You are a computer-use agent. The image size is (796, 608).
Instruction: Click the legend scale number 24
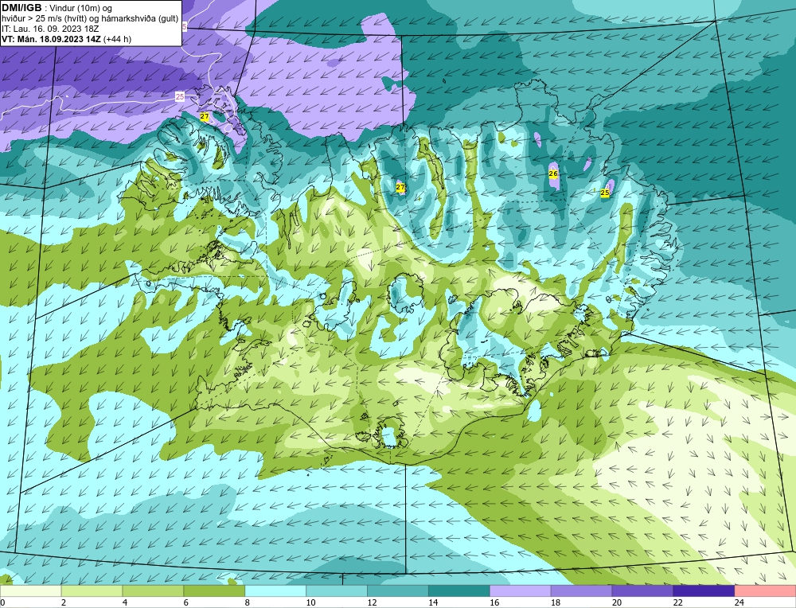pos(739,602)
